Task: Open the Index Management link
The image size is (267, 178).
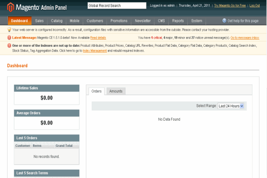Action: 95,51
